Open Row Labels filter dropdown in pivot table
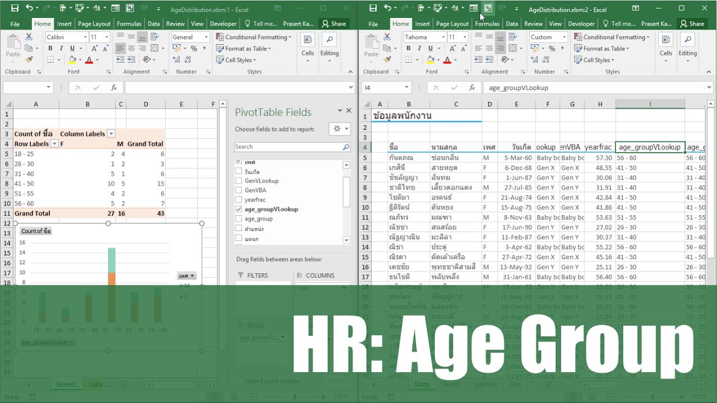The height and width of the screenshot is (403, 717). 54,144
